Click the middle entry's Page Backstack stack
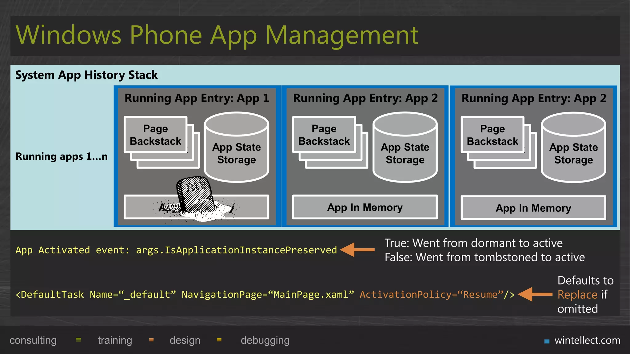This screenshot has width=630, height=354. (x=324, y=135)
